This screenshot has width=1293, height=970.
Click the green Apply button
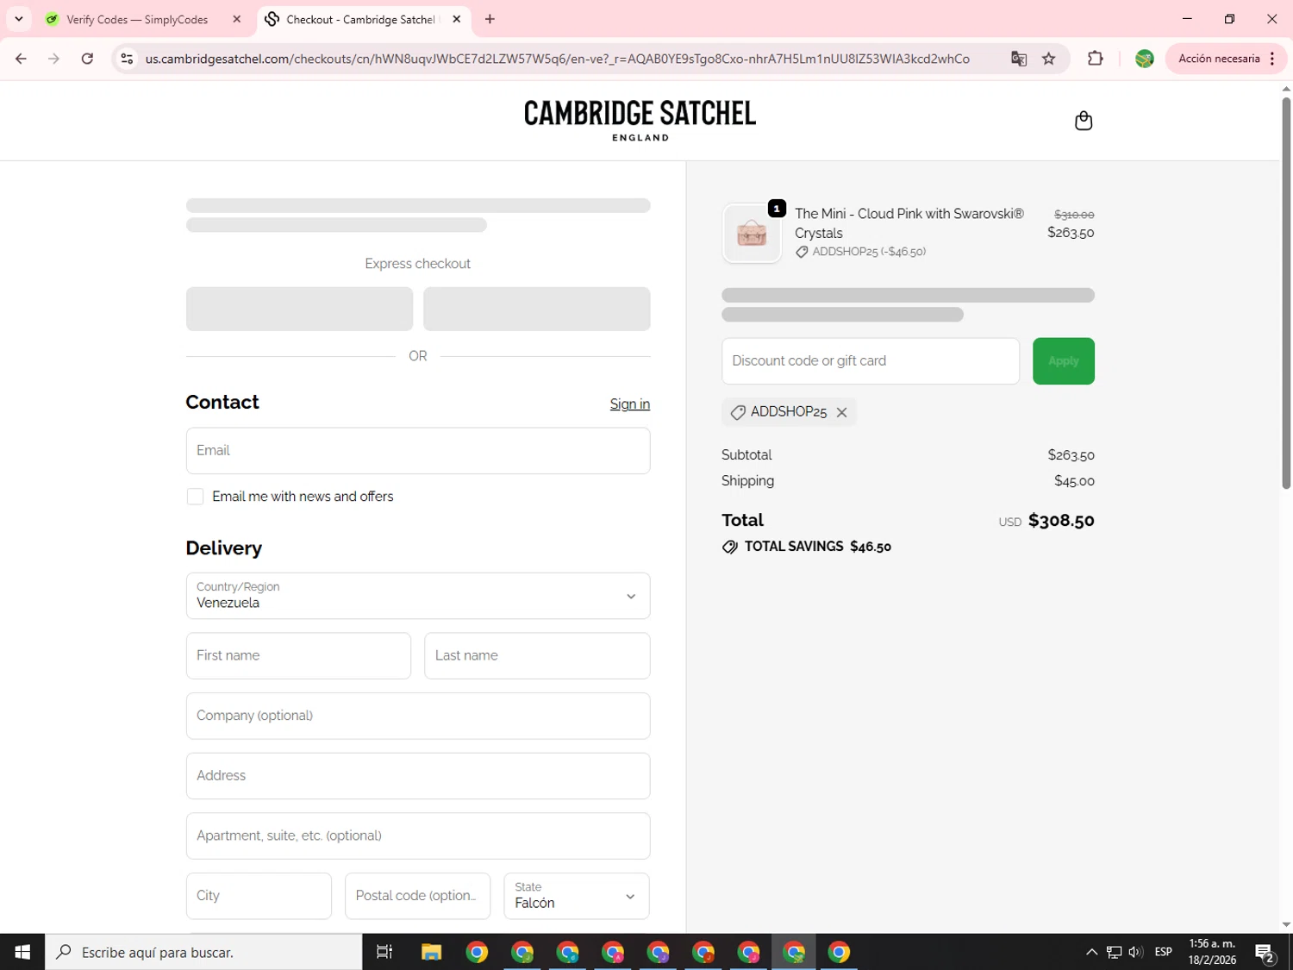(x=1064, y=361)
